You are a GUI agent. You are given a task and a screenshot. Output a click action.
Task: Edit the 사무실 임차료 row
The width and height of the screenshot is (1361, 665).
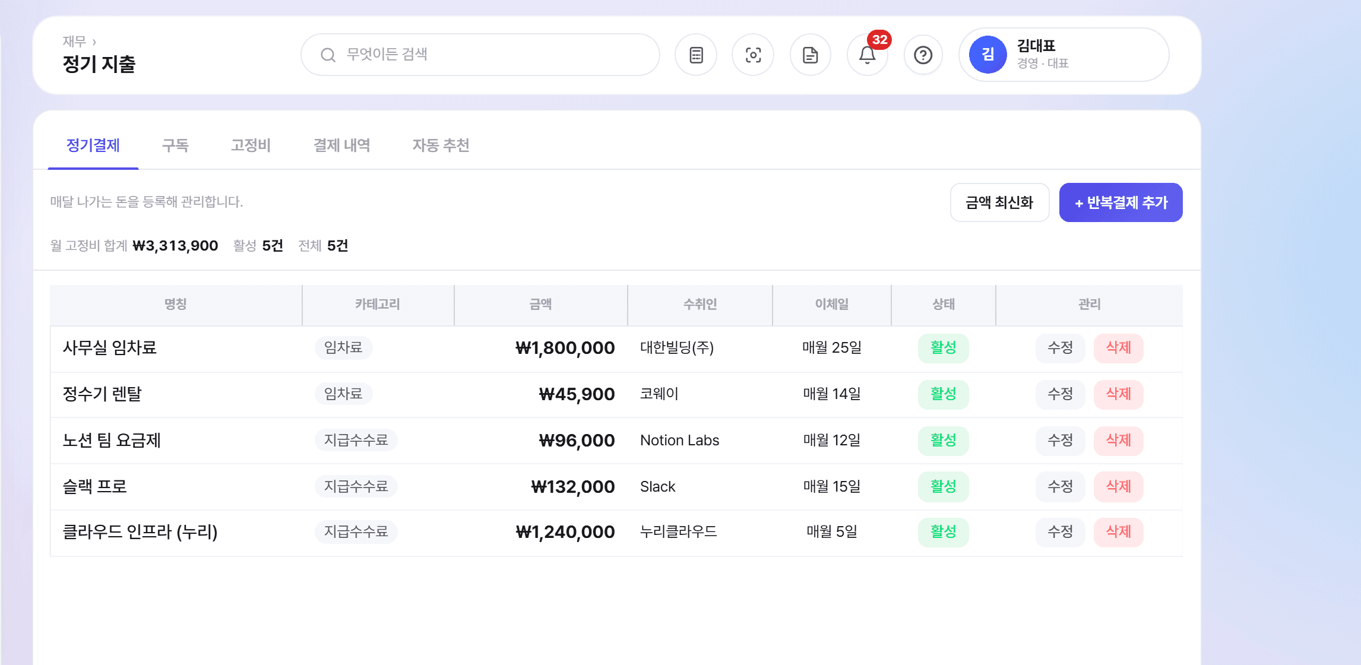[x=1061, y=348]
